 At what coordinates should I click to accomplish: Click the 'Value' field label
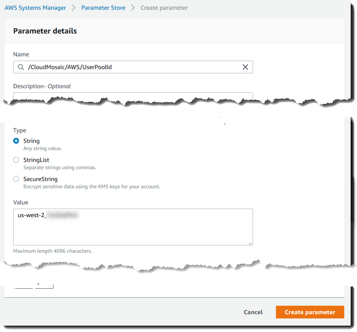click(21, 202)
